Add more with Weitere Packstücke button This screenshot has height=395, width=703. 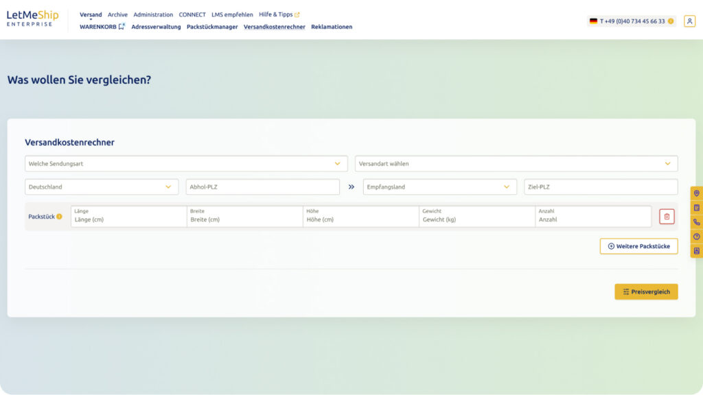click(x=638, y=246)
